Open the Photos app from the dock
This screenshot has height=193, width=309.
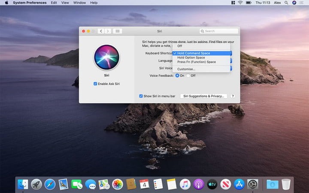(118, 184)
